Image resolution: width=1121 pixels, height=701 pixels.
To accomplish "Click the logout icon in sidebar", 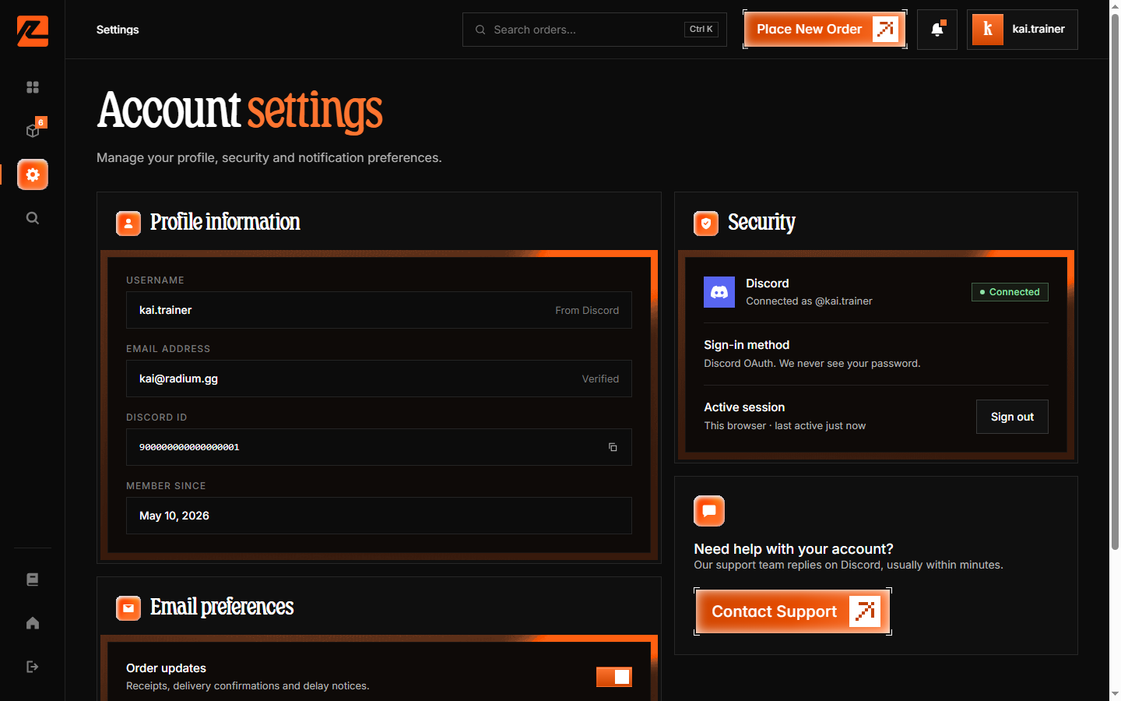I will coord(33,667).
